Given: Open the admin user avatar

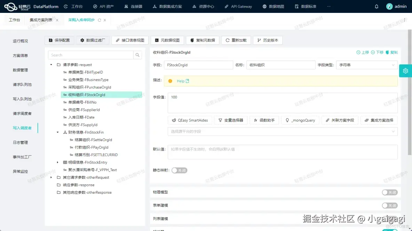Looking at the screenshot, I should coord(389,7).
